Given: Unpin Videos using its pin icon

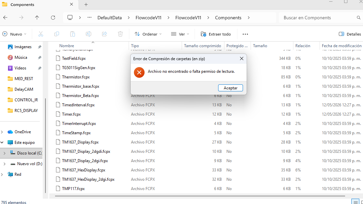Looking at the screenshot, I should [x=39, y=68].
